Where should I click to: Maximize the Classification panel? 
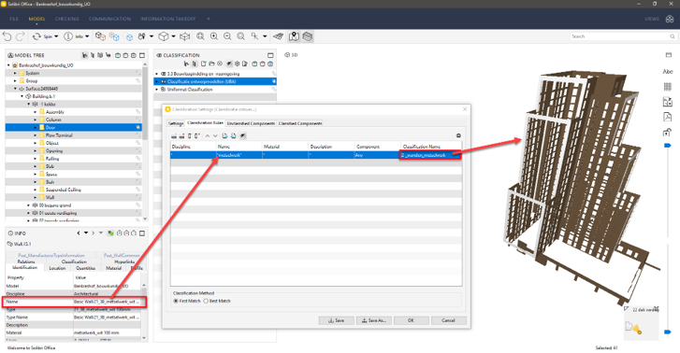point(270,55)
